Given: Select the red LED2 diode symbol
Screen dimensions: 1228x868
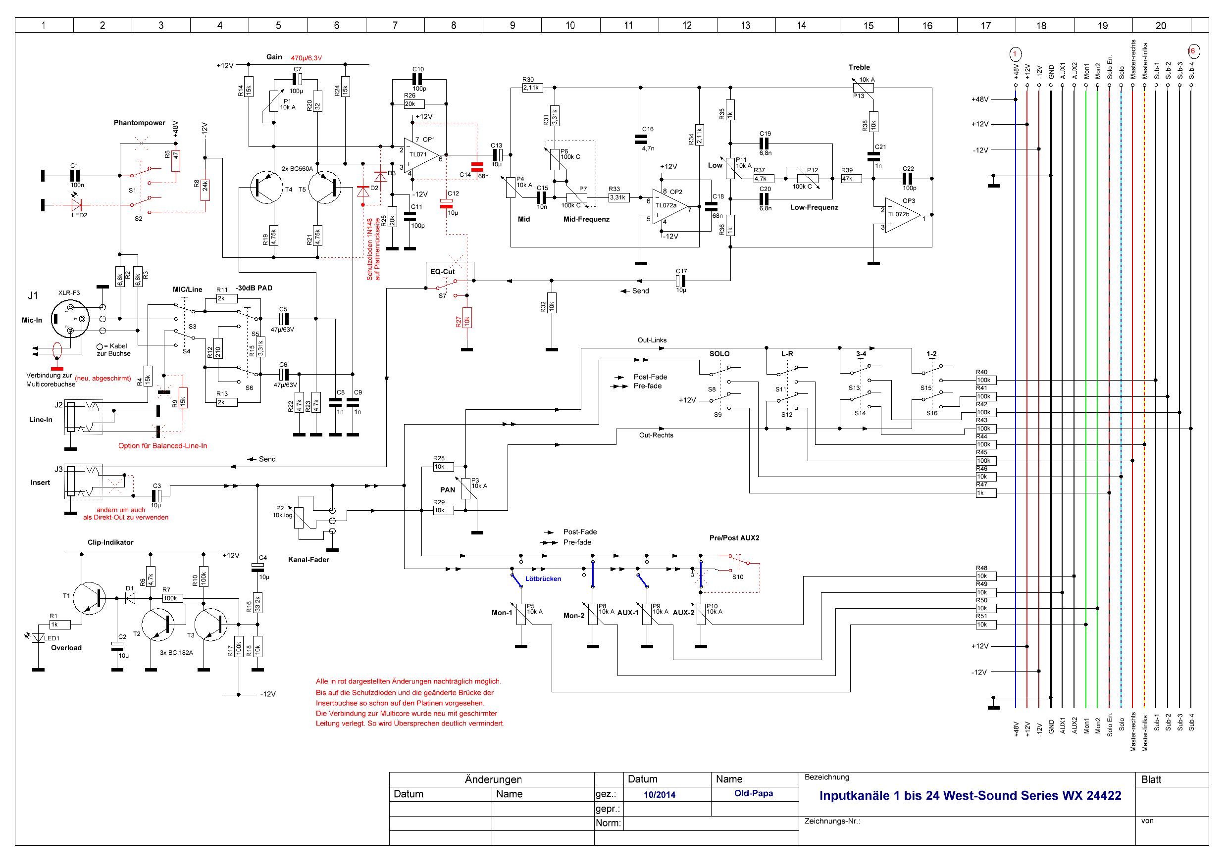Looking at the screenshot, I should (77, 205).
